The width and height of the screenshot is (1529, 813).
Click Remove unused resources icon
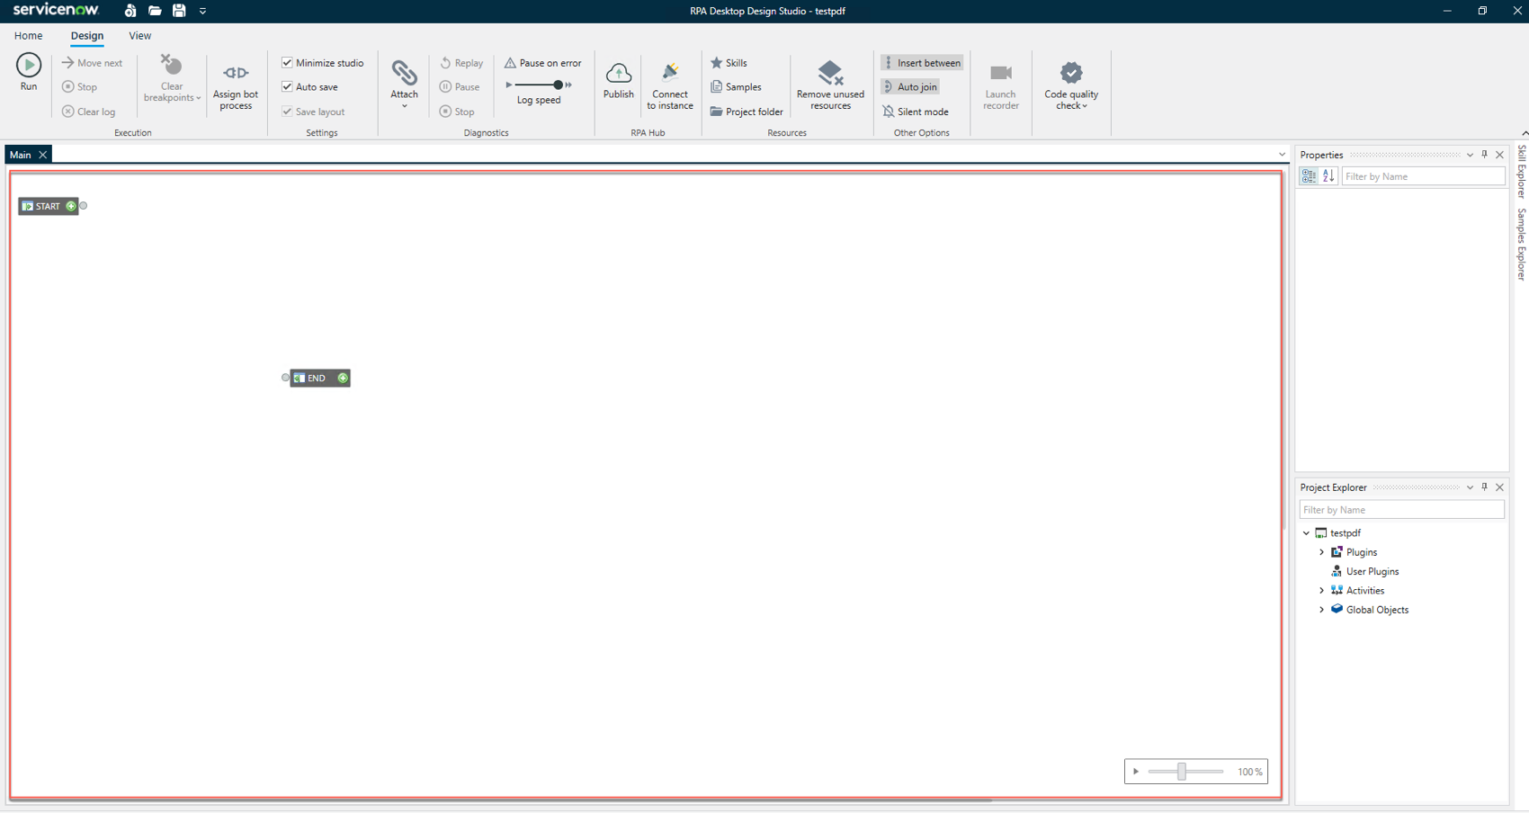point(830,72)
